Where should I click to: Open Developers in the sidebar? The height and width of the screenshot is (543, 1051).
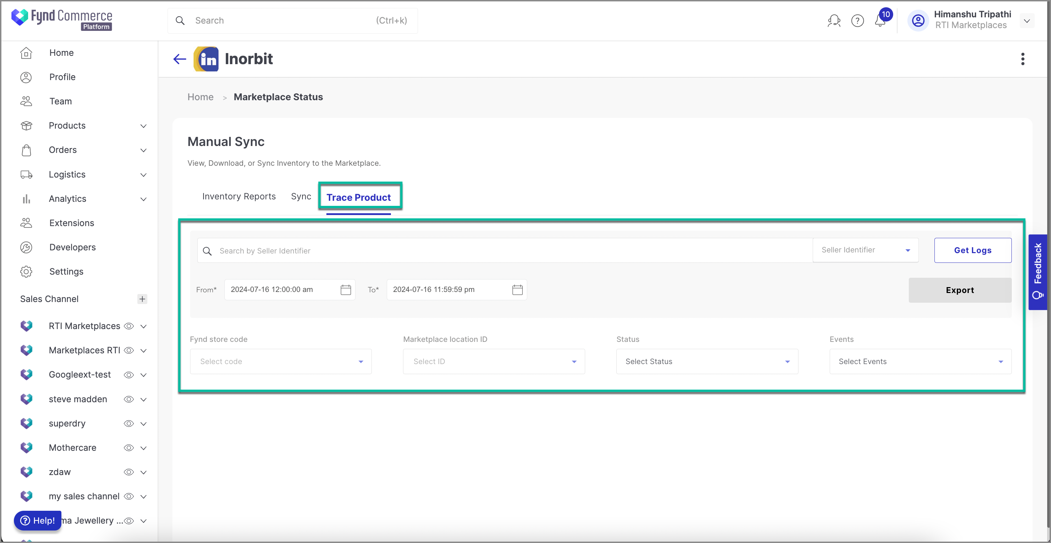[x=72, y=247]
